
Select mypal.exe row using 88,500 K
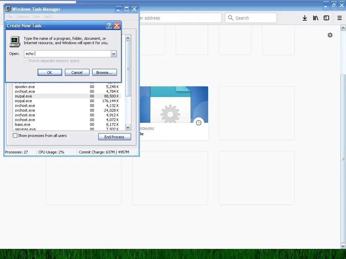(x=67, y=96)
